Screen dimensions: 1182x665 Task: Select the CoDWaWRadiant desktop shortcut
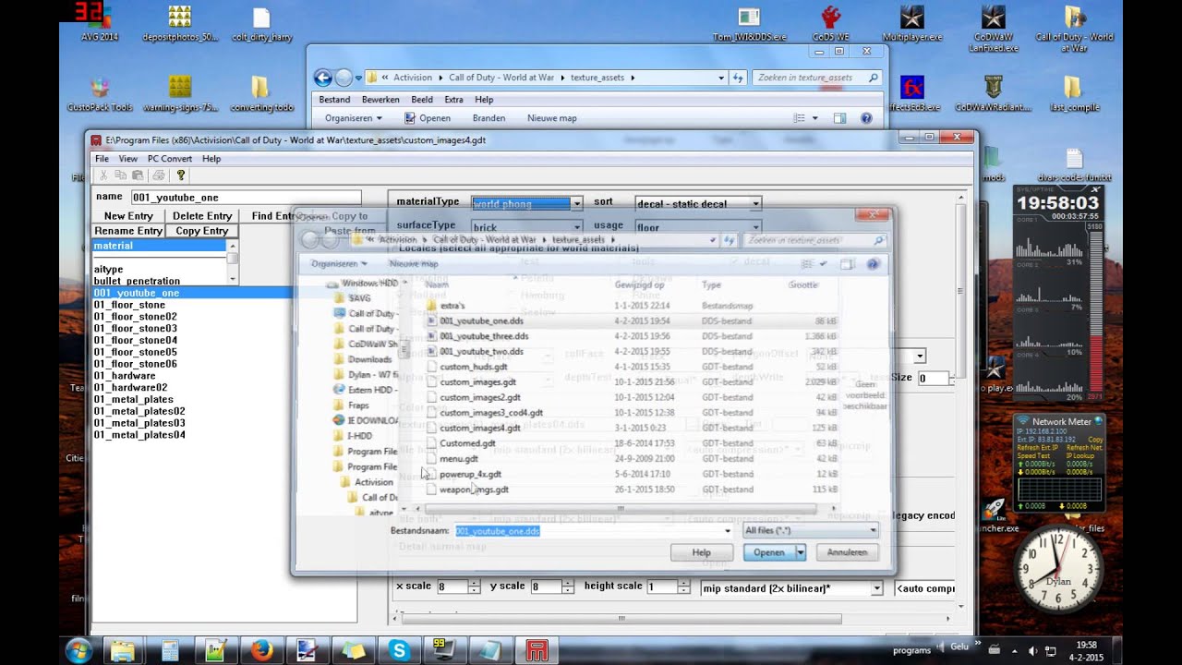click(994, 93)
